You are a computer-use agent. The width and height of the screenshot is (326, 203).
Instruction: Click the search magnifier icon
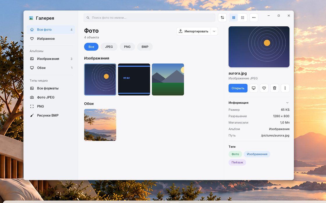88,18
